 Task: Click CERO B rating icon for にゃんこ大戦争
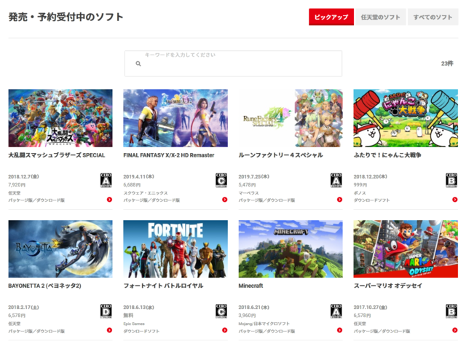pos(451,180)
